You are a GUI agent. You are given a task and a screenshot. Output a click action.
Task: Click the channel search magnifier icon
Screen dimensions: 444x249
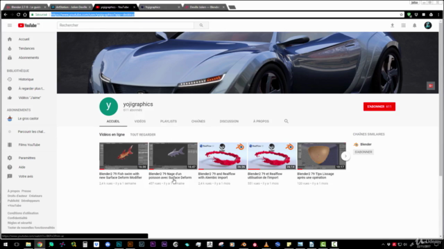[287, 121]
